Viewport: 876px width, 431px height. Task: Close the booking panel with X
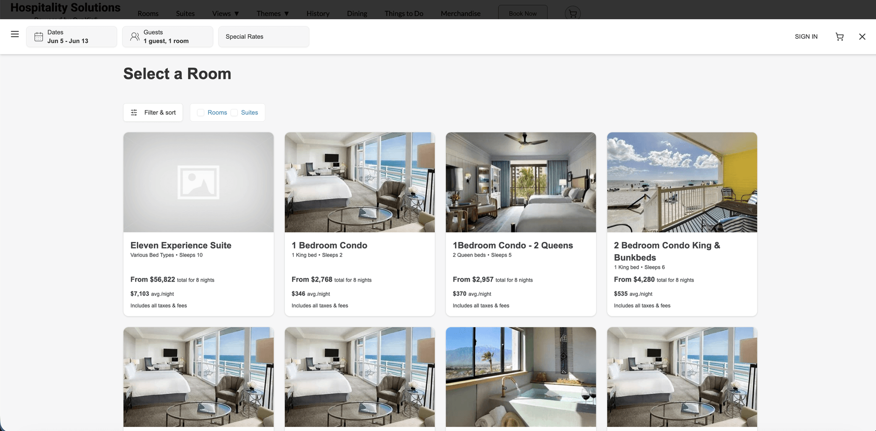pos(862,36)
